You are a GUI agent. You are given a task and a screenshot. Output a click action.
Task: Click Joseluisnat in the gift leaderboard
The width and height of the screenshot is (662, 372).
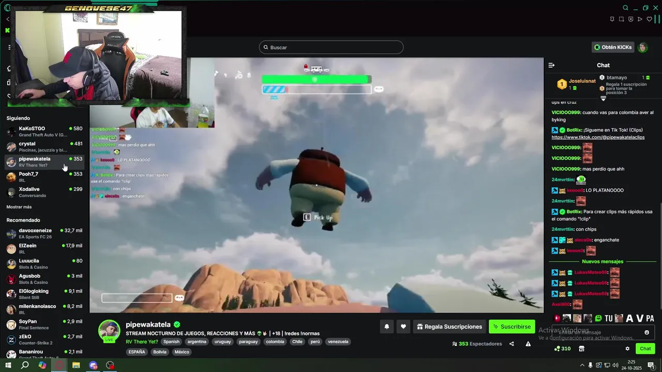click(x=582, y=81)
